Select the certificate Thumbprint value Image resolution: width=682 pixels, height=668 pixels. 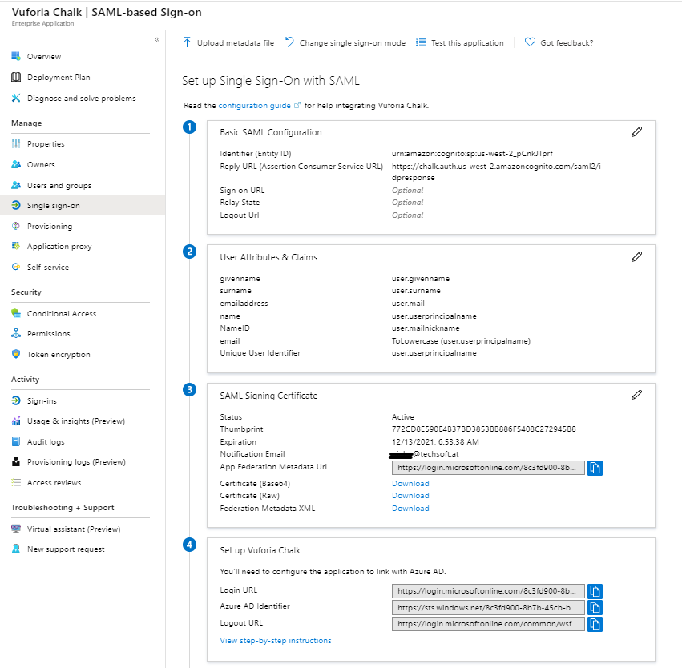tap(484, 429)
